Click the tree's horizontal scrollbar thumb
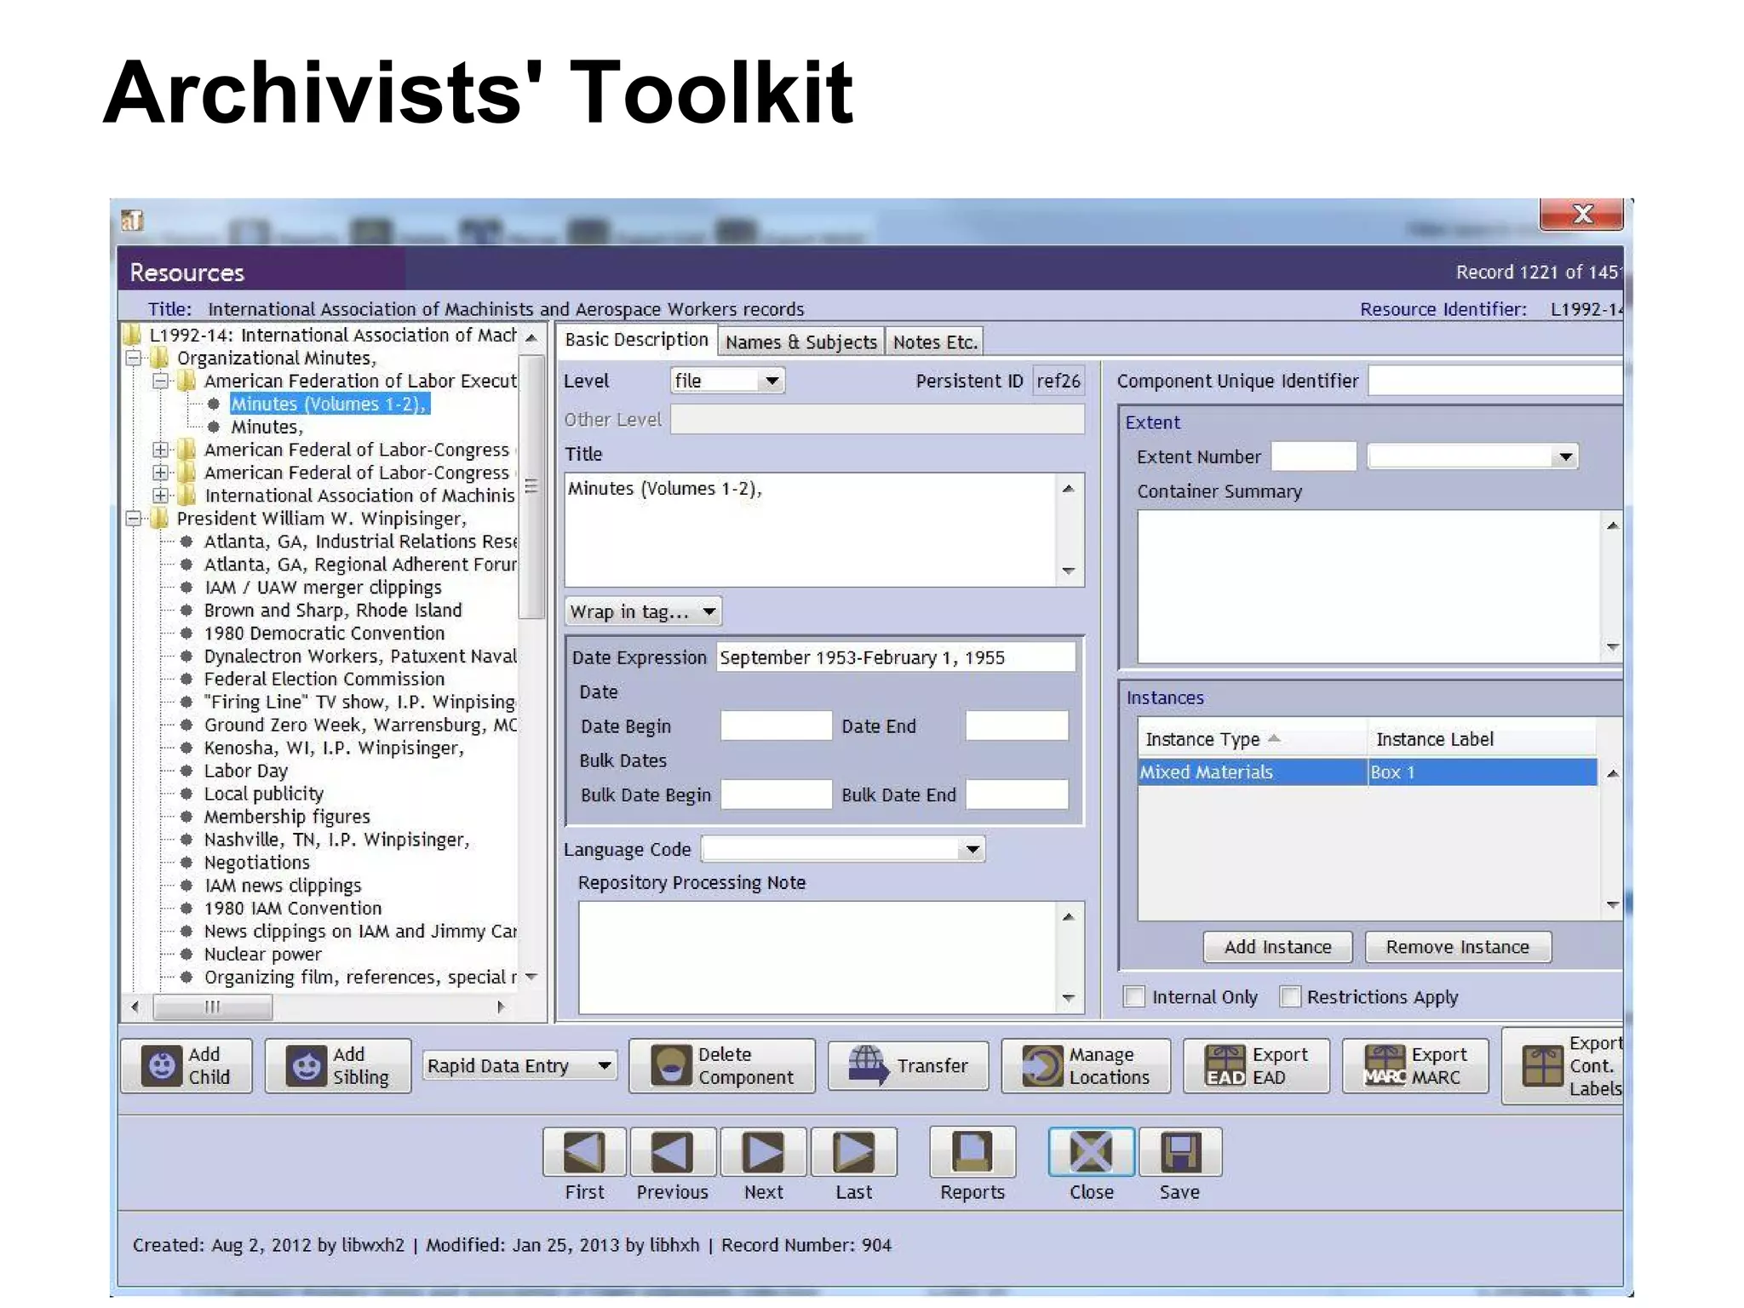 tap(213, 1007)
